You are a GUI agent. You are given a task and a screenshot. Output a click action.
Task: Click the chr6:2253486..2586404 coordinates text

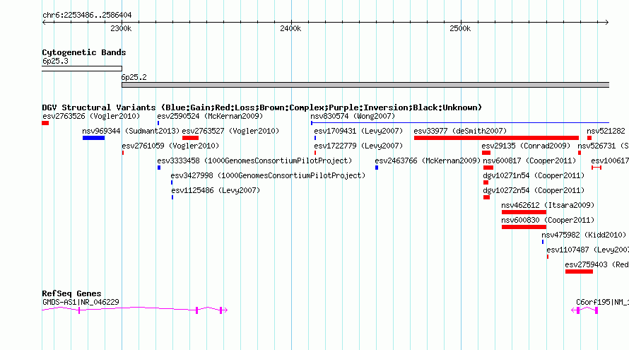click(x=87, y=16)
